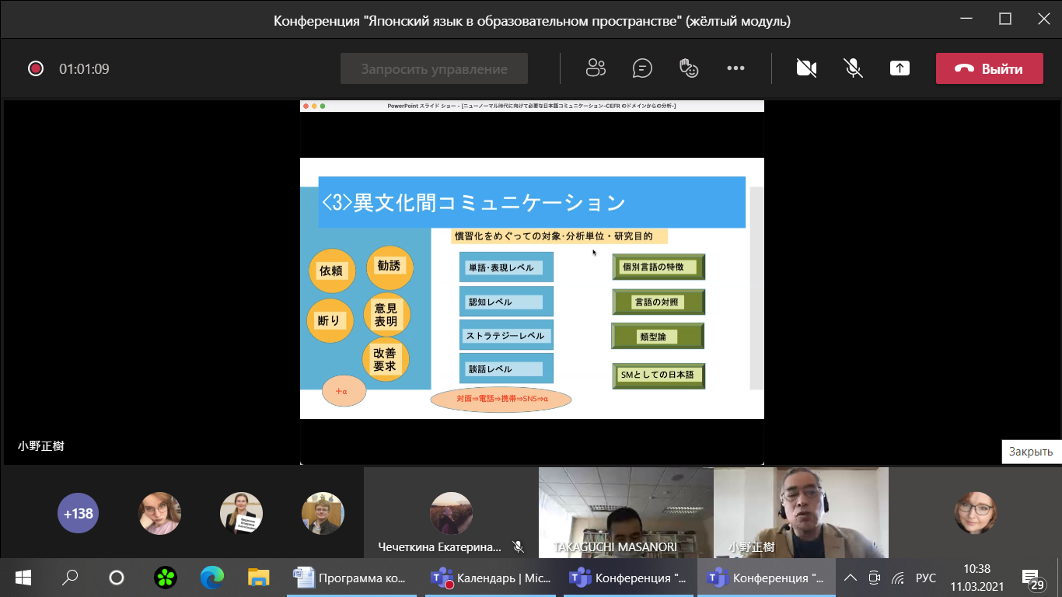Open File Explorer from the taskbar
The image size is (1062, 597).
[x=258, y=578]
